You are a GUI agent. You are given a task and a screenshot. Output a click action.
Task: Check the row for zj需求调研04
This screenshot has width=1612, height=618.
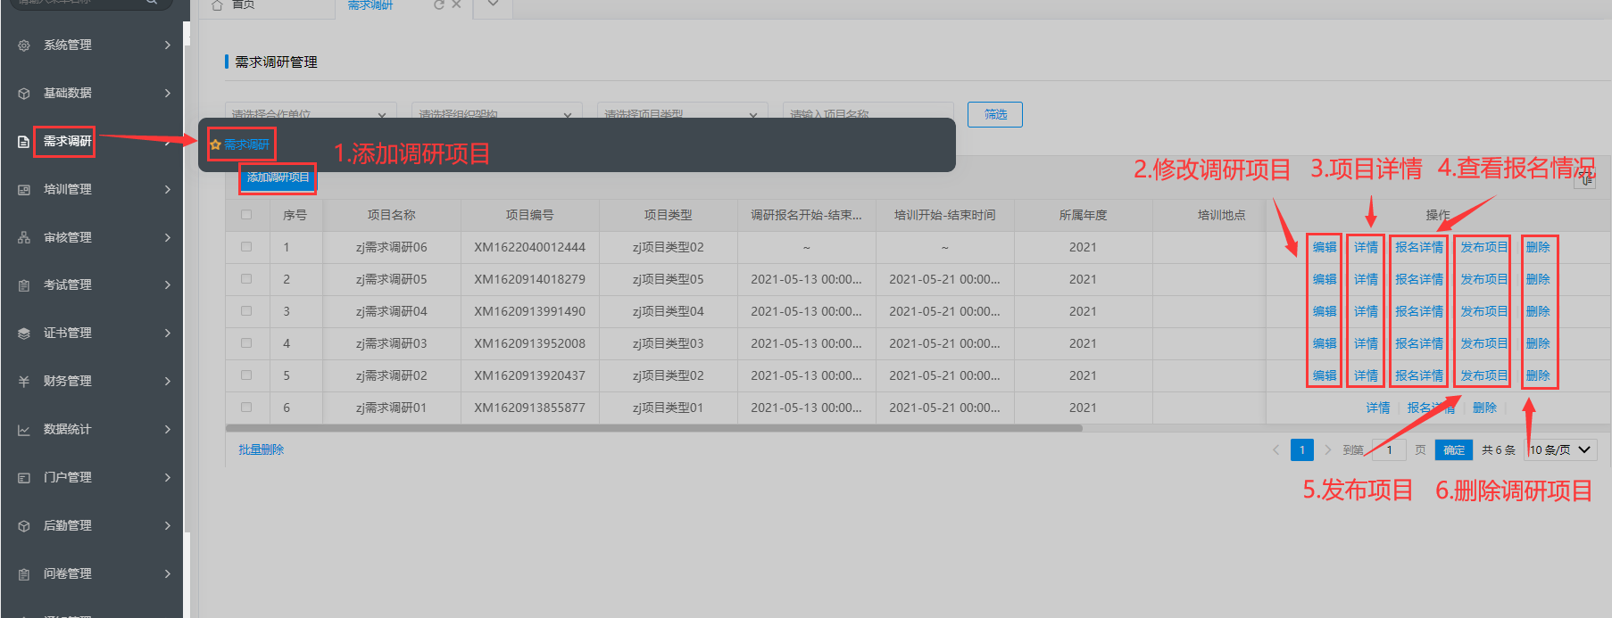point(246,311)
